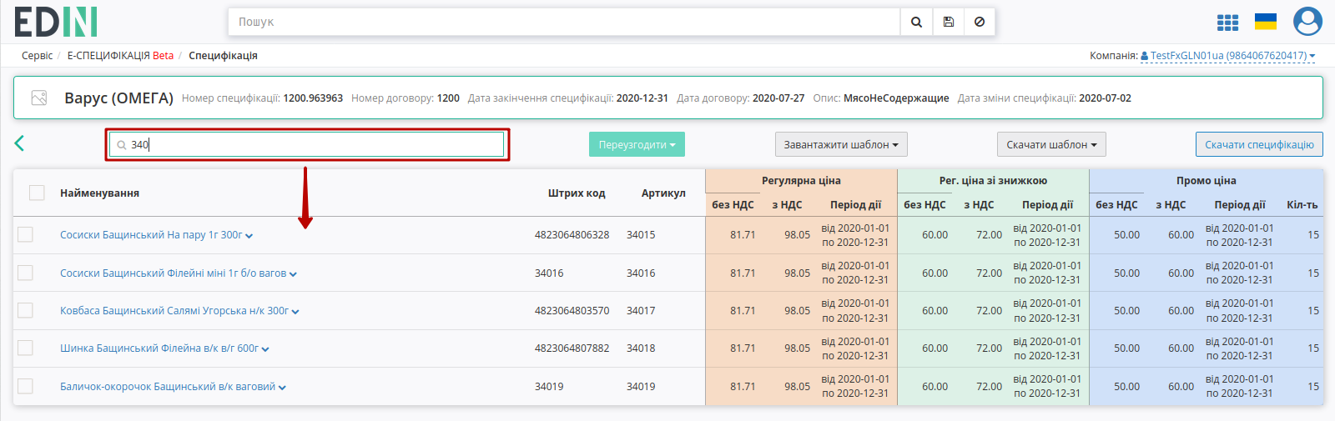Open the user profile avatar icon
Screen dimensions: 1335x421
[x=1307, y=22]
